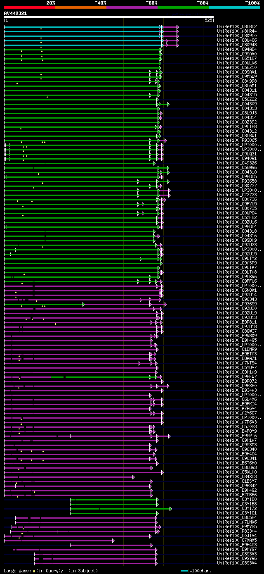Image resolution: width=264 pixels, height=574 pixels.
Task: Select the UniRef100_Q6L4X6 label
Action: (x=237, y=400)
